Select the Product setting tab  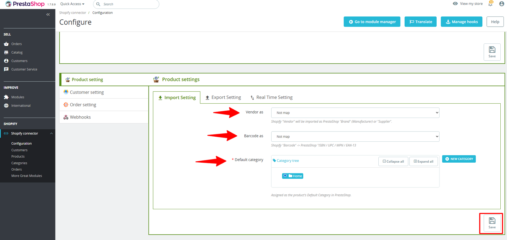104,80
